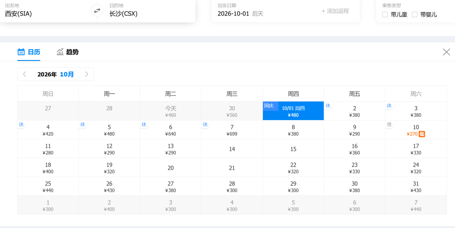
Task: Click the 周六 column header
Action: coord(416,94)
